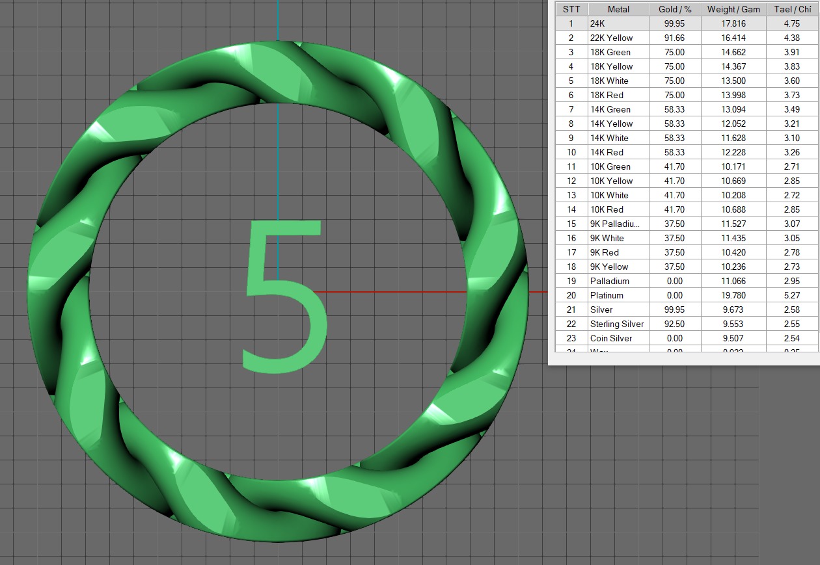The image size is (820, 565).
Task: Select the 10K Red row
Action: [687, 209]
